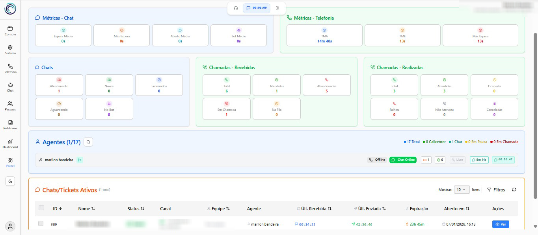Sort tickets by Aberto em column
Viewport: 538px width, 235px height.
click(456, 209)
